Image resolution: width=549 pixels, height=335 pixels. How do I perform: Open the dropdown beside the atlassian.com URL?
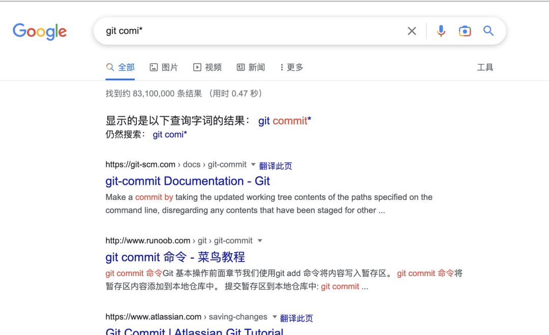coord(274,317)
